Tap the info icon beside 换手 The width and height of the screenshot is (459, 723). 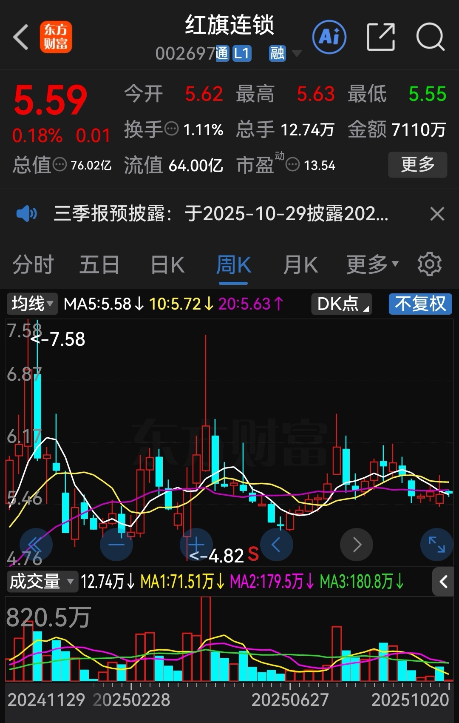click(x=171, y=129)
